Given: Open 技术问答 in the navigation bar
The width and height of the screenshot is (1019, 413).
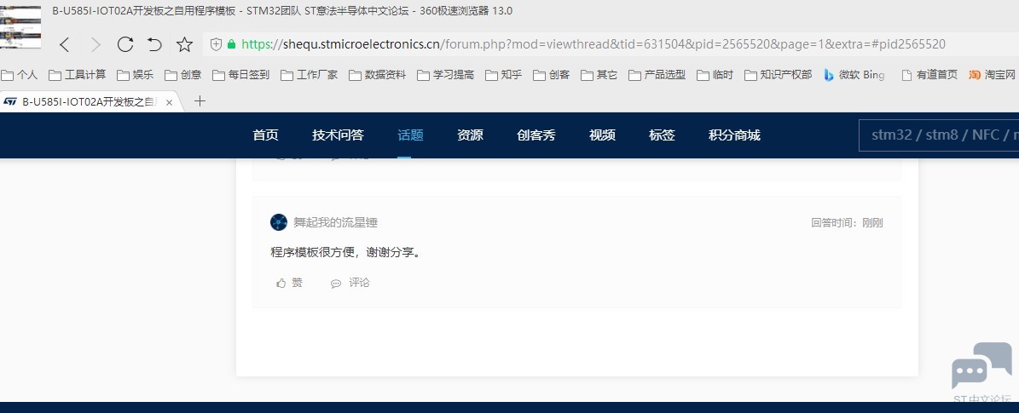Looking at the screenshot, I should tap(338, 135).
